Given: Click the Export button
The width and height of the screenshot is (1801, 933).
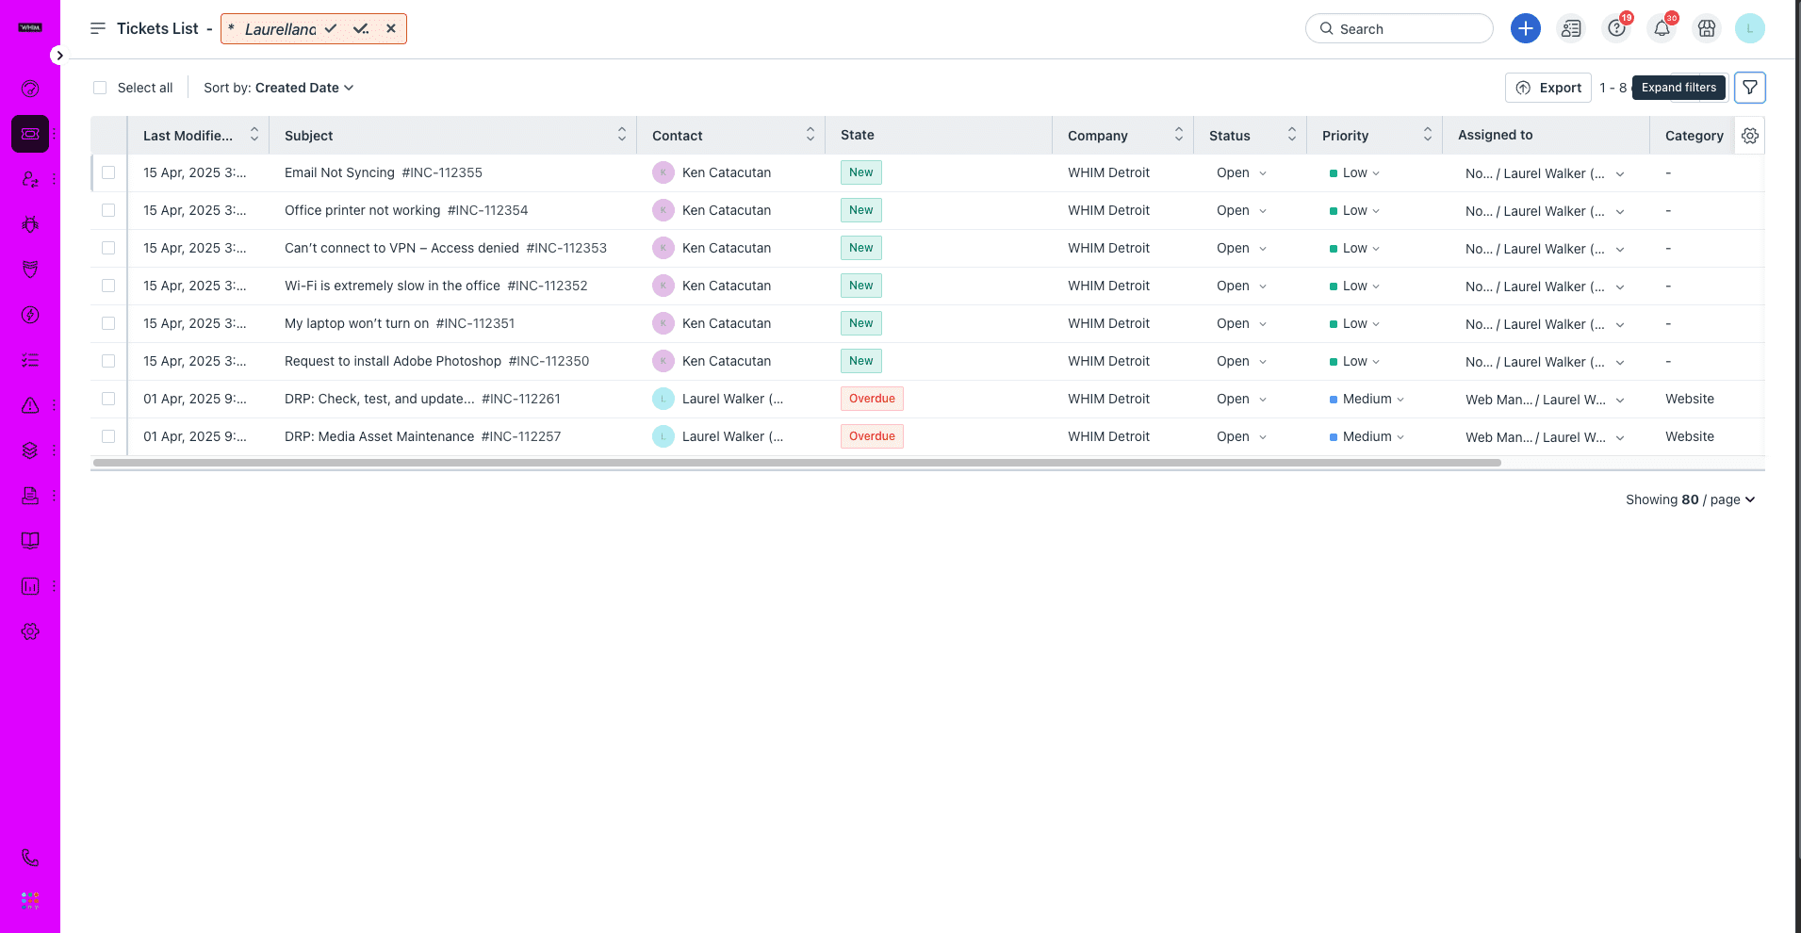Looking at the screenshot, I should tap(1548, 88).
